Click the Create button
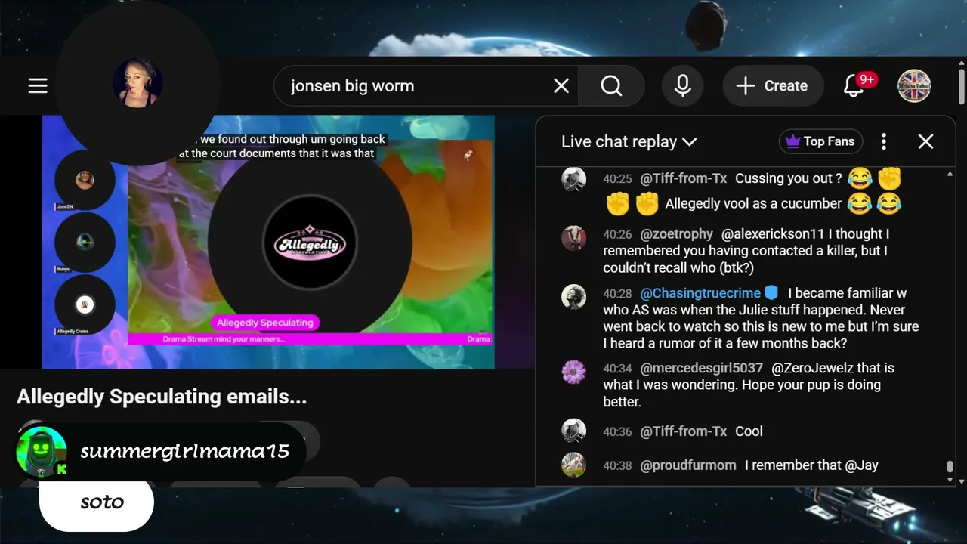 point(772,86)
